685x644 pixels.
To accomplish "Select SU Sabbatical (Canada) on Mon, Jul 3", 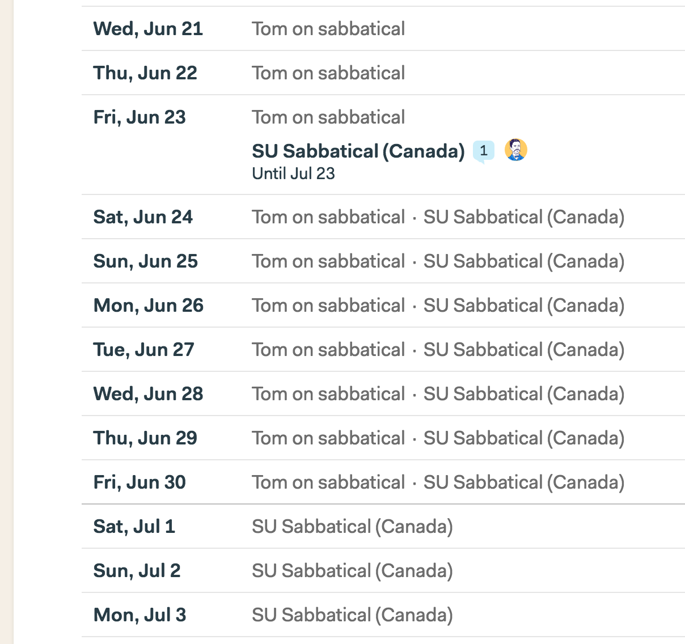I will (x=353, y=615).
